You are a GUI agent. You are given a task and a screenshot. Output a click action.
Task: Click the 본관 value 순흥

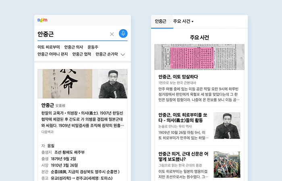tap(85, 172)
